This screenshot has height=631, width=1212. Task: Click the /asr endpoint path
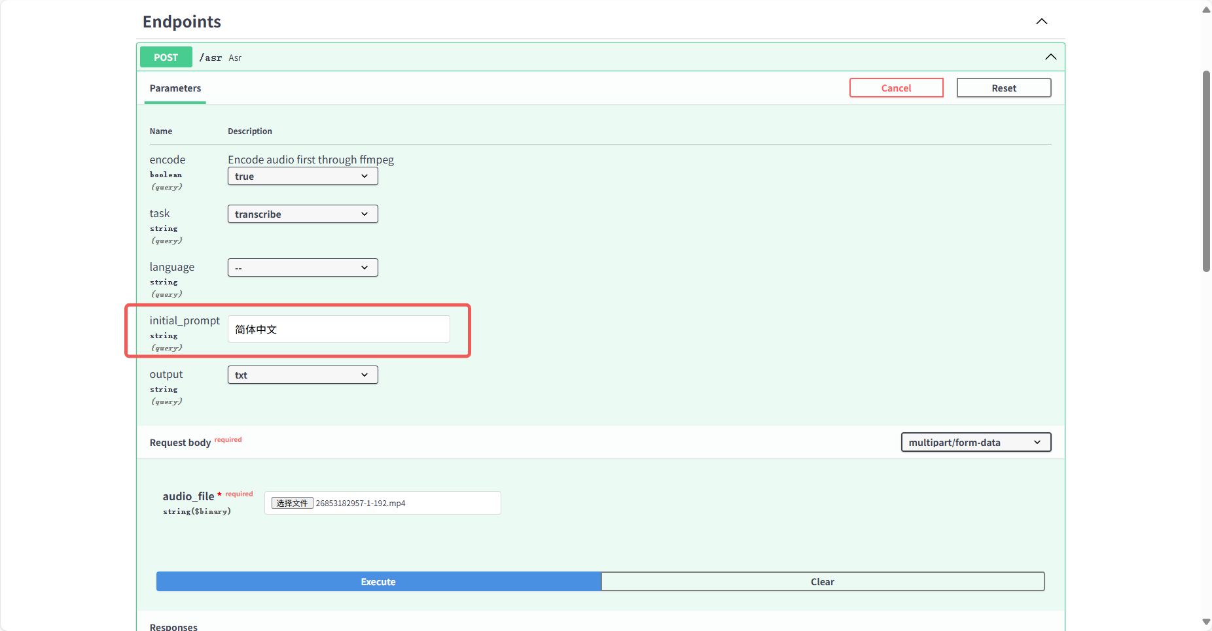[x=211, y=58]
